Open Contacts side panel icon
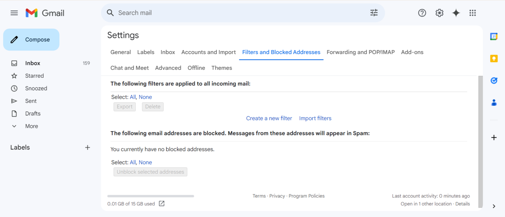The width and height of the screenshot is (505, 217). pyautogui.click(x=493, y=103)
